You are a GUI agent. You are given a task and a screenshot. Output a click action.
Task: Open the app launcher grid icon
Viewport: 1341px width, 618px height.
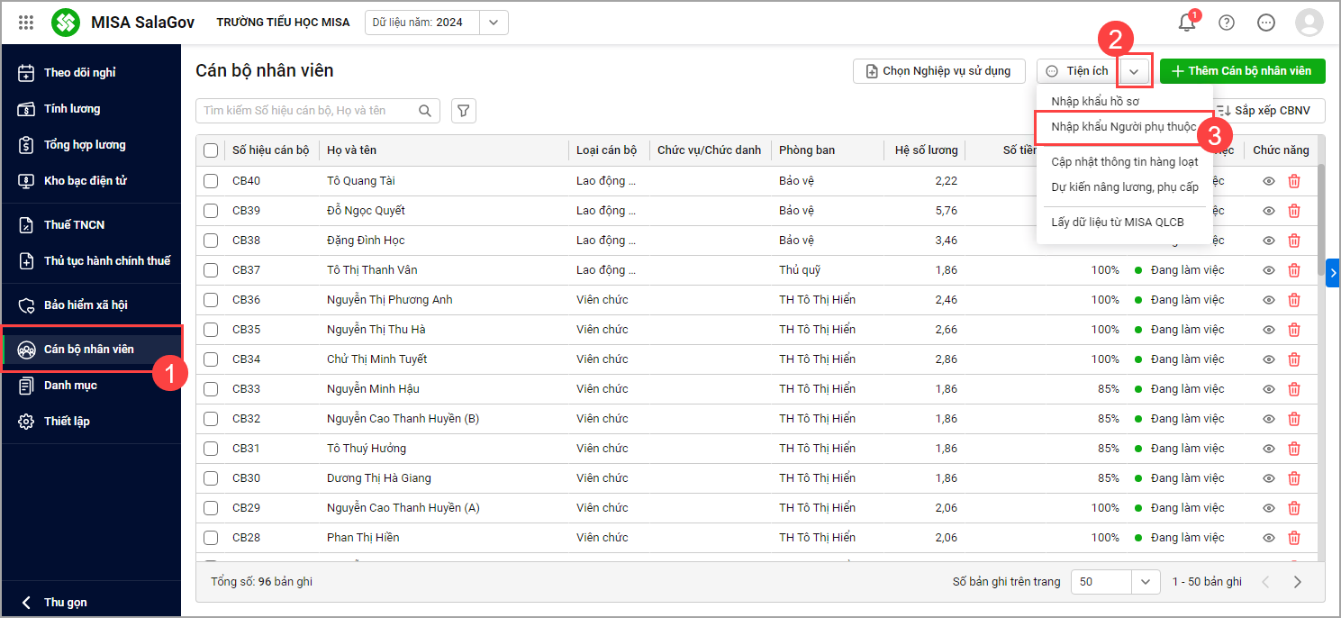(x=26, y=23)
